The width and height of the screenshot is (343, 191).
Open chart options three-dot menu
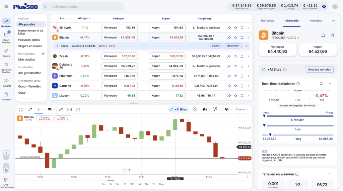coord(247,177)
